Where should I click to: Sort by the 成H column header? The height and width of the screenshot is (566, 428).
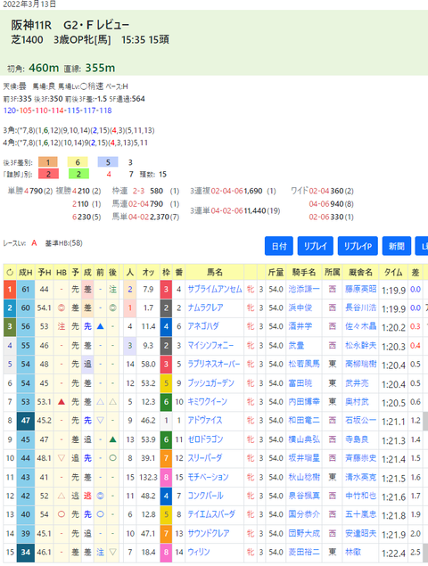tap(26, 273)
